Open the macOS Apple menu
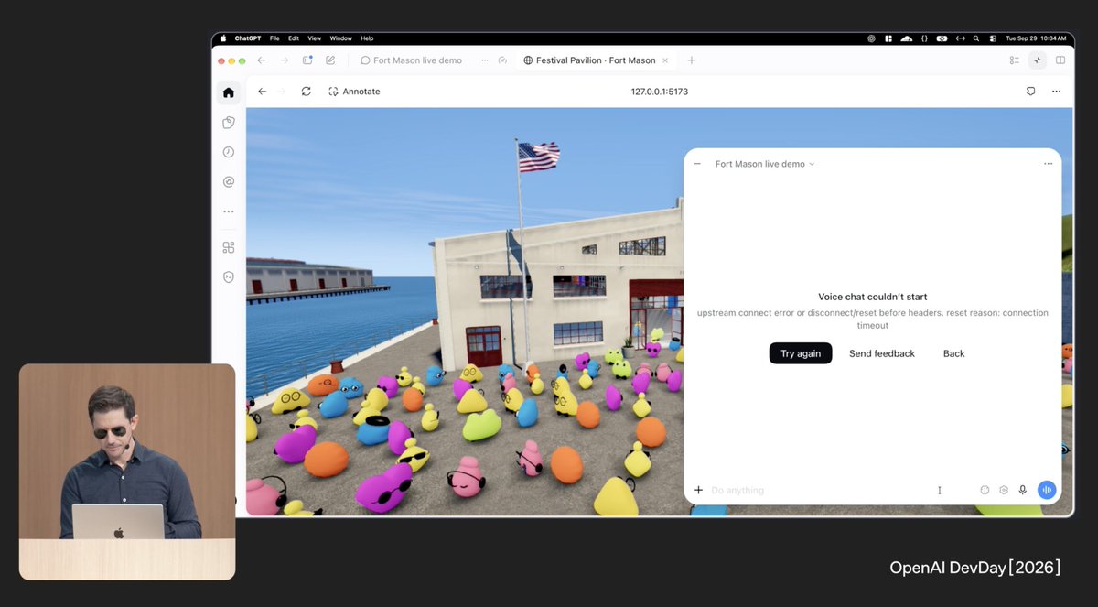 pyautogui.click(x=222, y=38)
